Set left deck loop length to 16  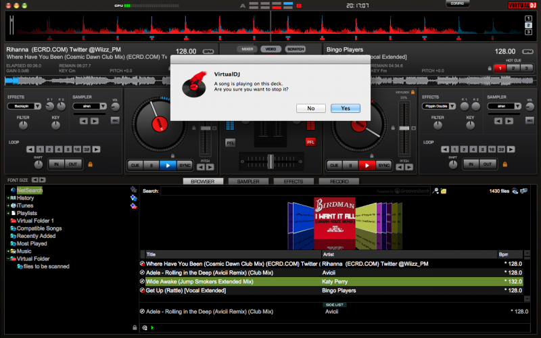(x=77, y=149)
